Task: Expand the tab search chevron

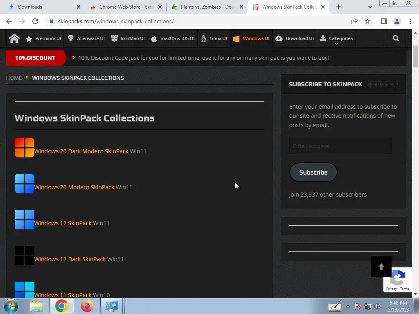Action: click(370, 7)
